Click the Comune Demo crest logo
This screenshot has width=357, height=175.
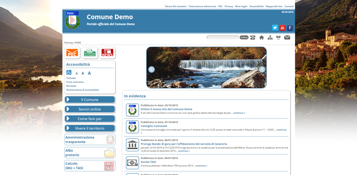[x=72, y=20]
